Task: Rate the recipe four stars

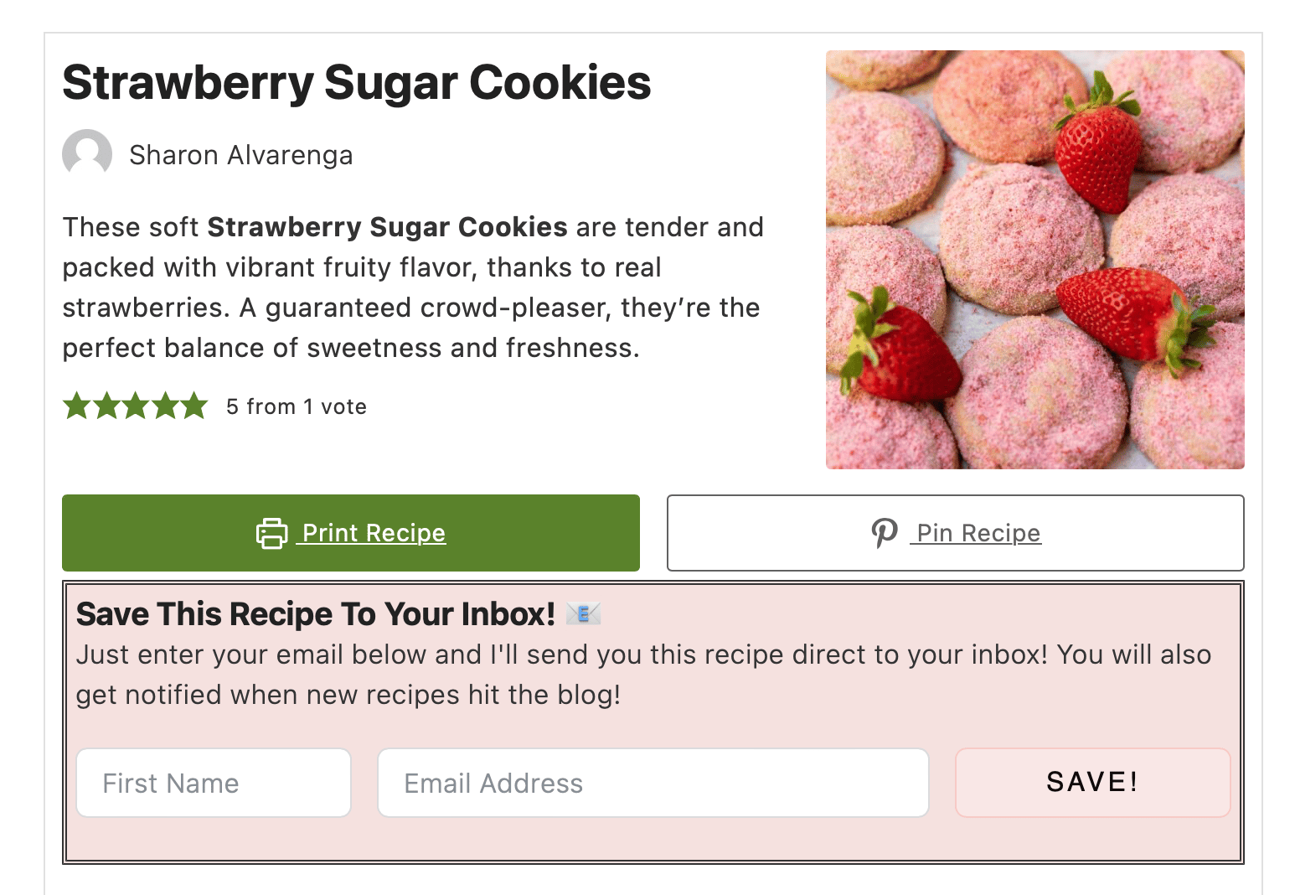Action: [165, 406]
